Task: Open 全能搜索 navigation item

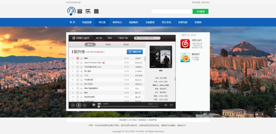Action: pos(150,22)
